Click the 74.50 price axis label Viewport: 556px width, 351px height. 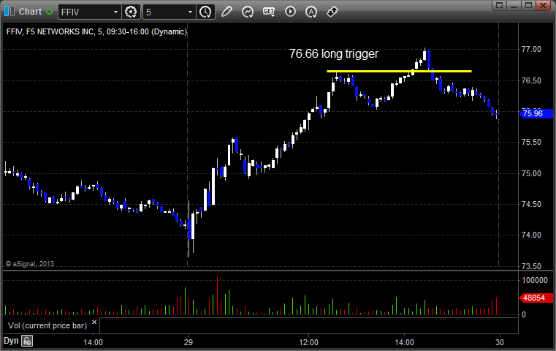point(531,204)
